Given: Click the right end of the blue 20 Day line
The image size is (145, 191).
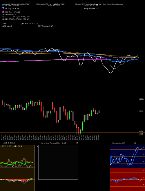Looking at the screenshot, I should click(x=137, y=59).
